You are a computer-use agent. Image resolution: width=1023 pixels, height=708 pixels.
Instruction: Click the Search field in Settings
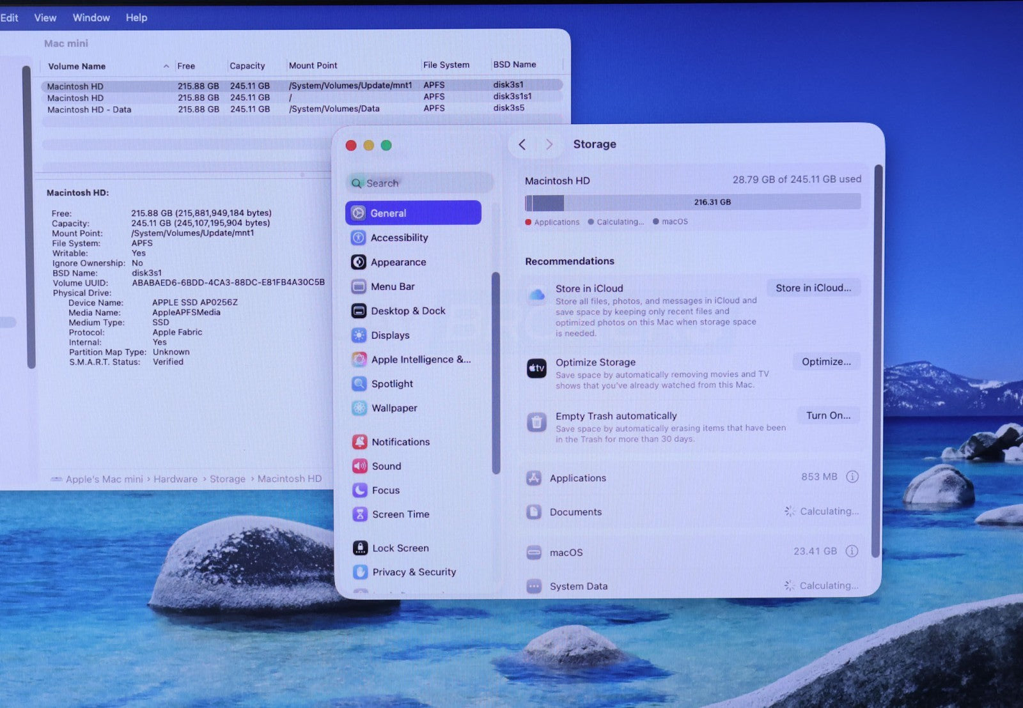420,183
